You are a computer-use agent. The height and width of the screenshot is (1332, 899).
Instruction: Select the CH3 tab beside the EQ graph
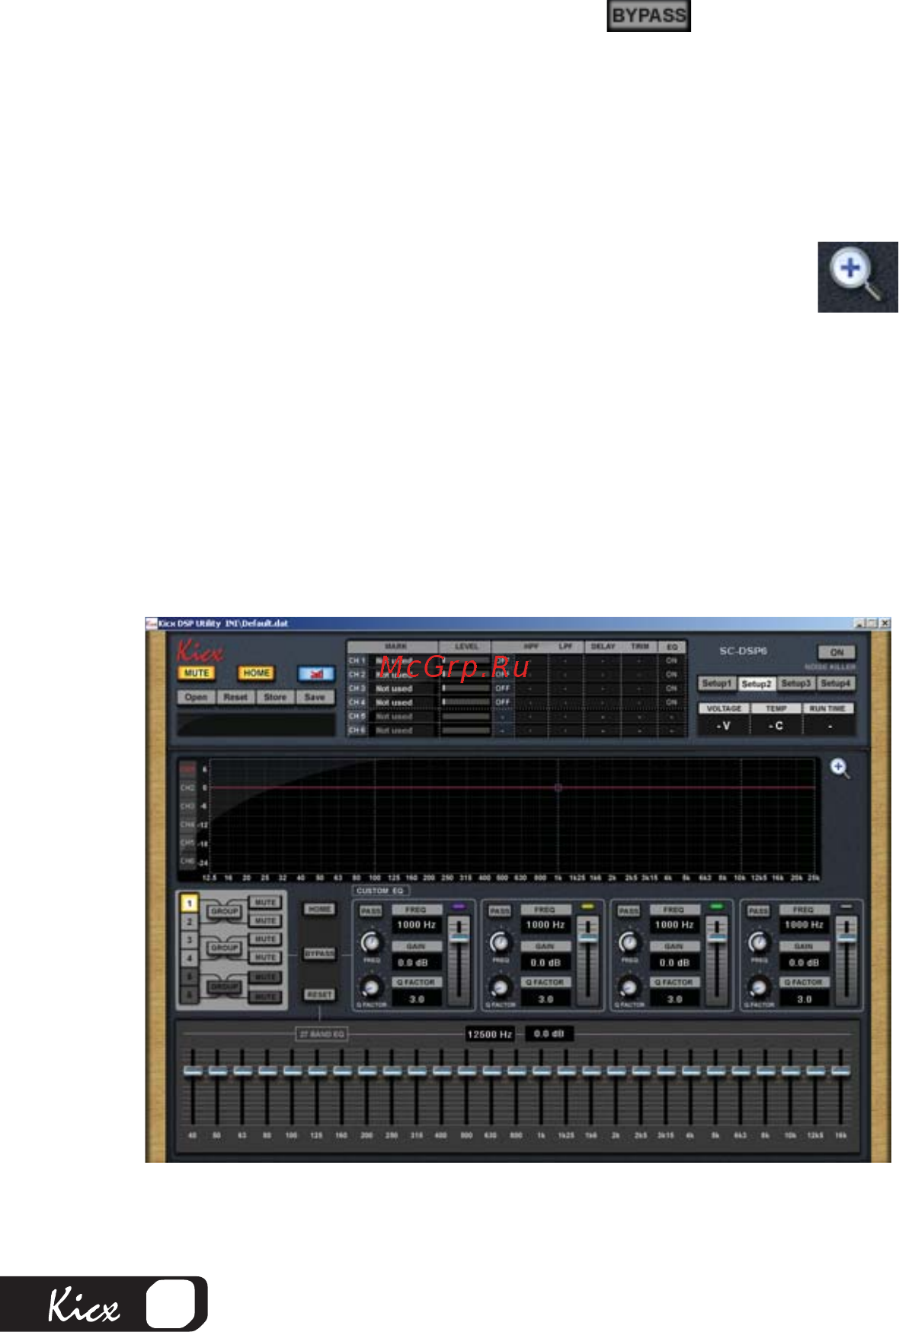point(187,806)
